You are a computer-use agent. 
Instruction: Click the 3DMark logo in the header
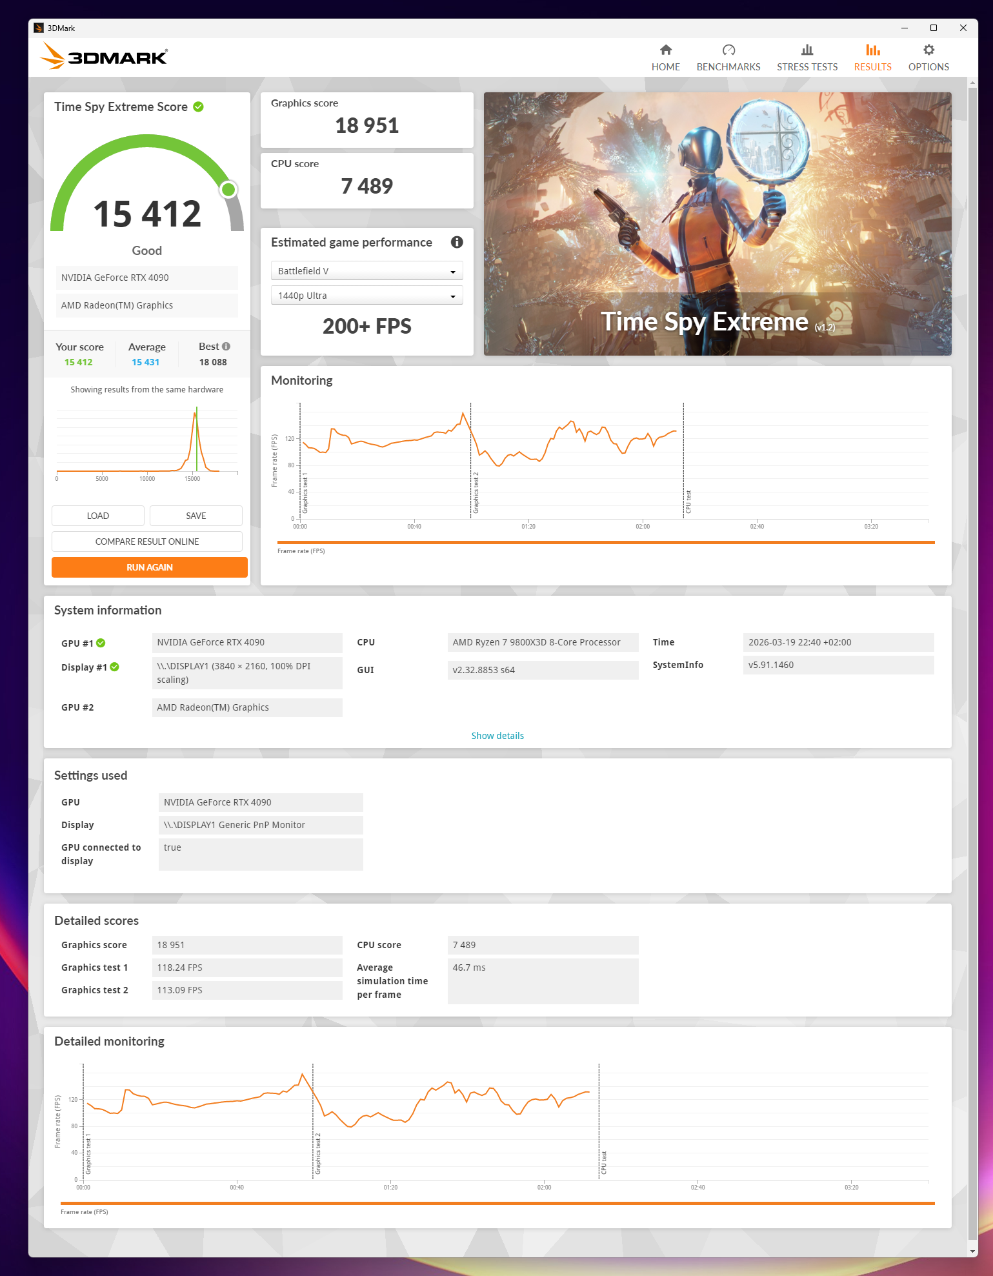[x=105, y=57]
